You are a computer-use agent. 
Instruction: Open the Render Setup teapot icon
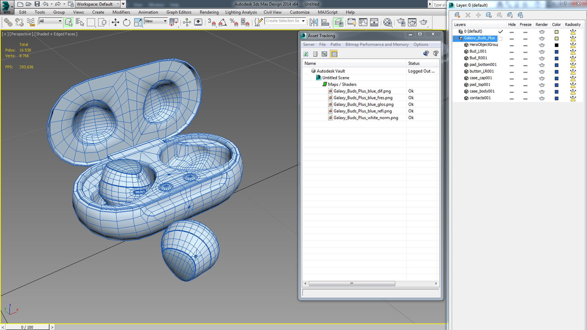pyautogui.click(x=401, y=22)
